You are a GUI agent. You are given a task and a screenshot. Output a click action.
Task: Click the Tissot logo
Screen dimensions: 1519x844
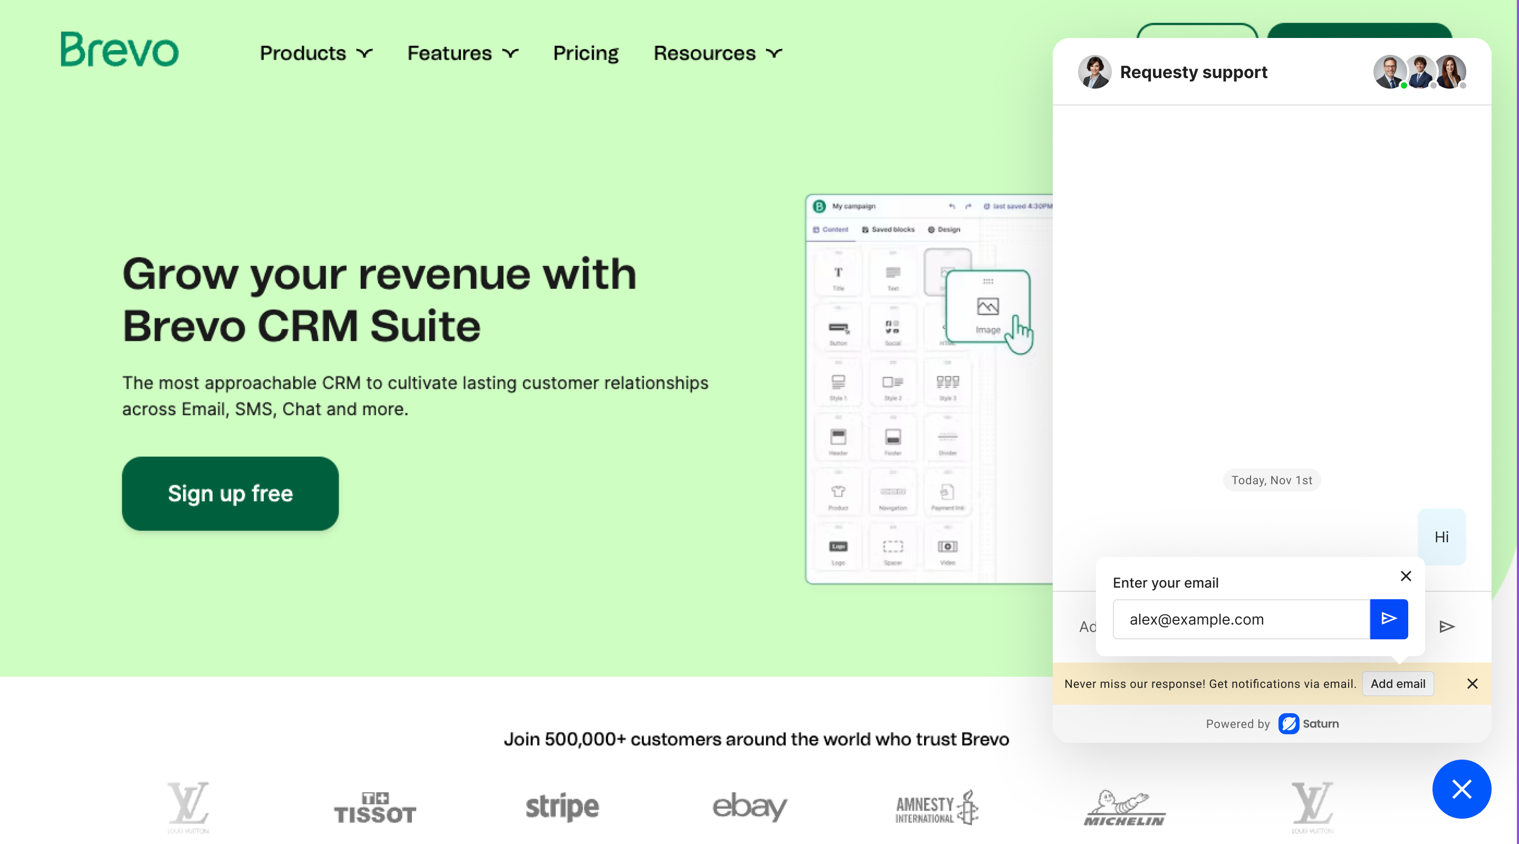click(x=375, y=808)
